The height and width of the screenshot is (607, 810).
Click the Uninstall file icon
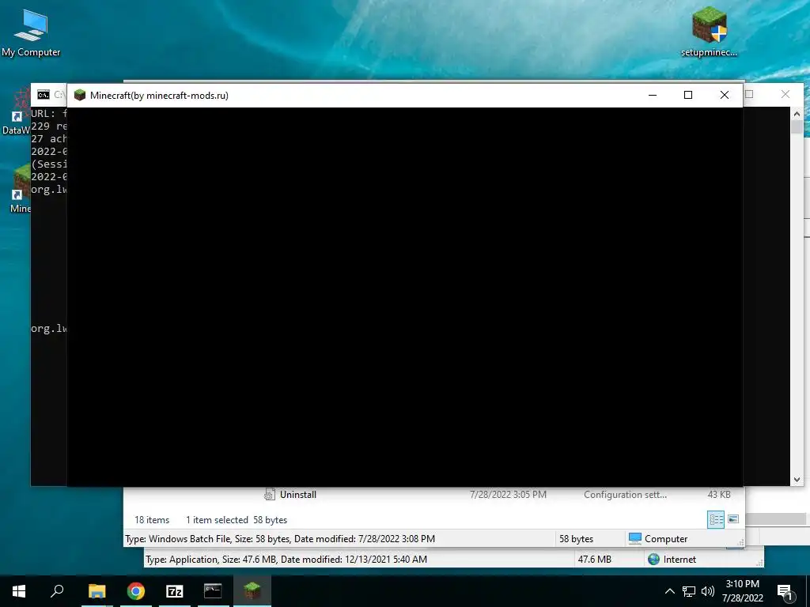(270, 495)
